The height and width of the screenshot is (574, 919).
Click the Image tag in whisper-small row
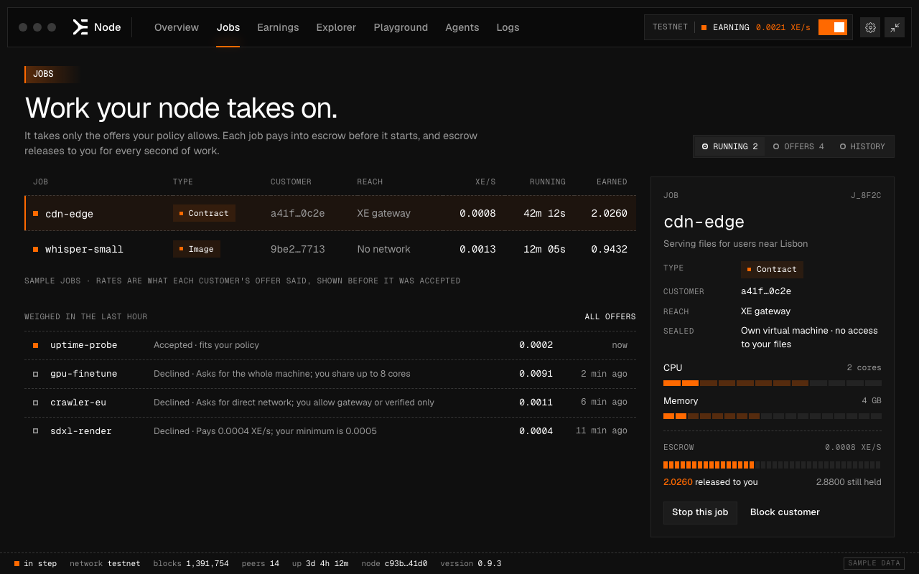(x=197, y=249)
